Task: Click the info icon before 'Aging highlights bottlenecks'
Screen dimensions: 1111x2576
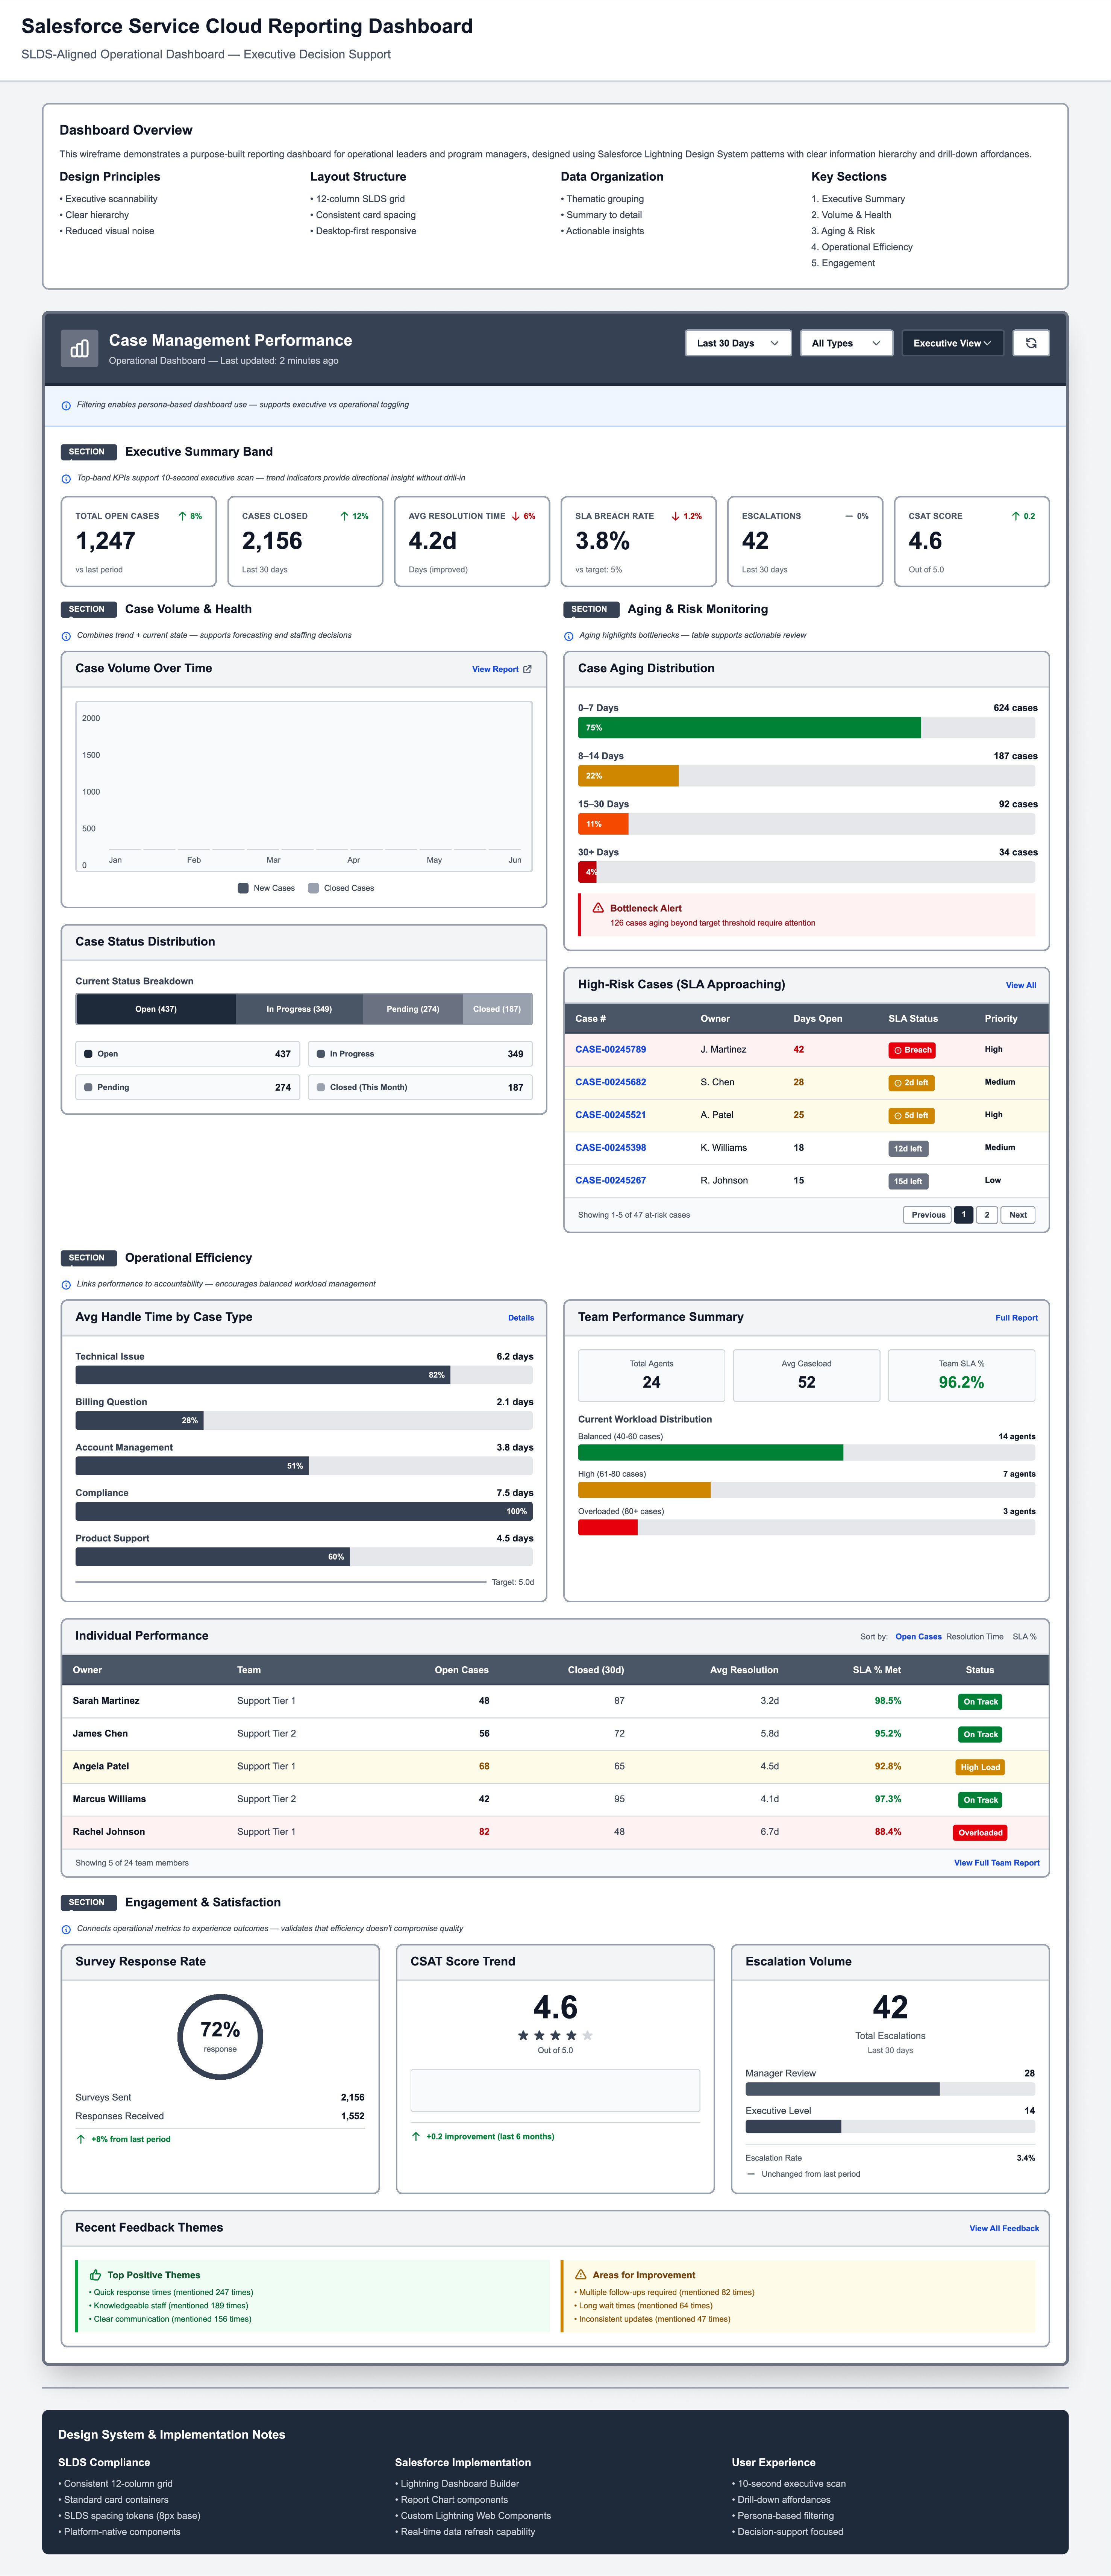Action: pyautogui.click(x=569, y=636)
